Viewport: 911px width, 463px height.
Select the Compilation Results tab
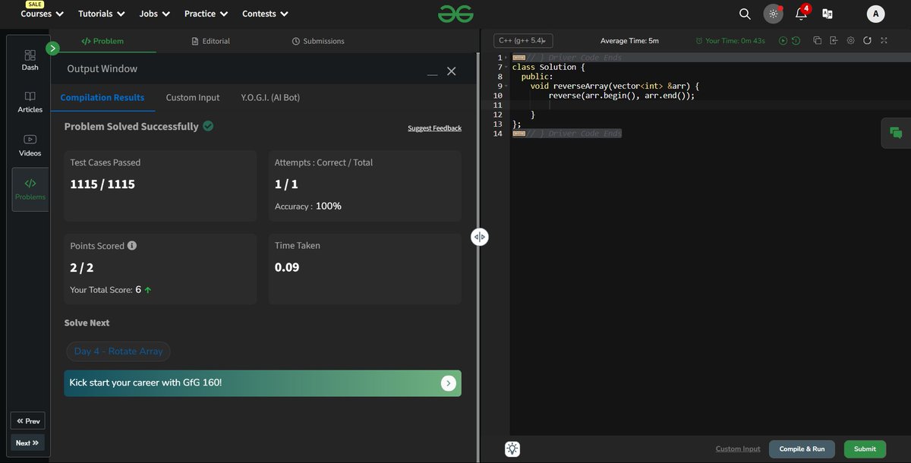pyautogui.click(x=102, y=98)
